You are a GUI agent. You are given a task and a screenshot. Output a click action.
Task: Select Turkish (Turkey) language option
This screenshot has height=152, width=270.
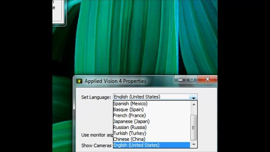[x=151, y=133]
